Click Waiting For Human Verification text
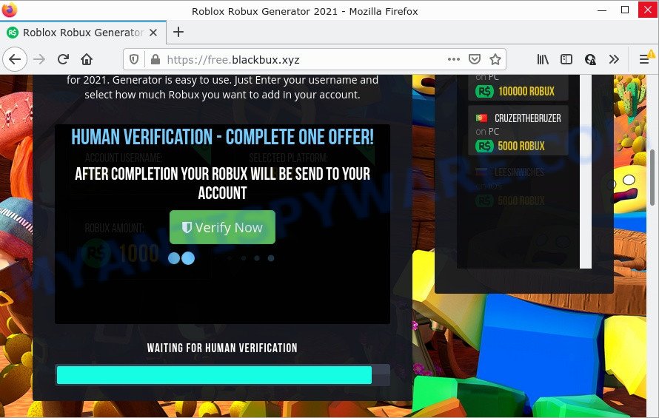Screen dimensions: 659x418 pos(222,348)
